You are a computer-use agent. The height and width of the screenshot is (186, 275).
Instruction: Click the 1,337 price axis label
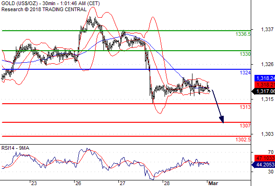click(267, 29)
